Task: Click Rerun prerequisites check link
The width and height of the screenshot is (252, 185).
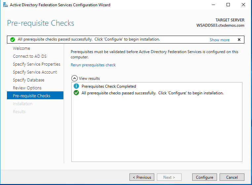Action: click(x=93, y=65)
